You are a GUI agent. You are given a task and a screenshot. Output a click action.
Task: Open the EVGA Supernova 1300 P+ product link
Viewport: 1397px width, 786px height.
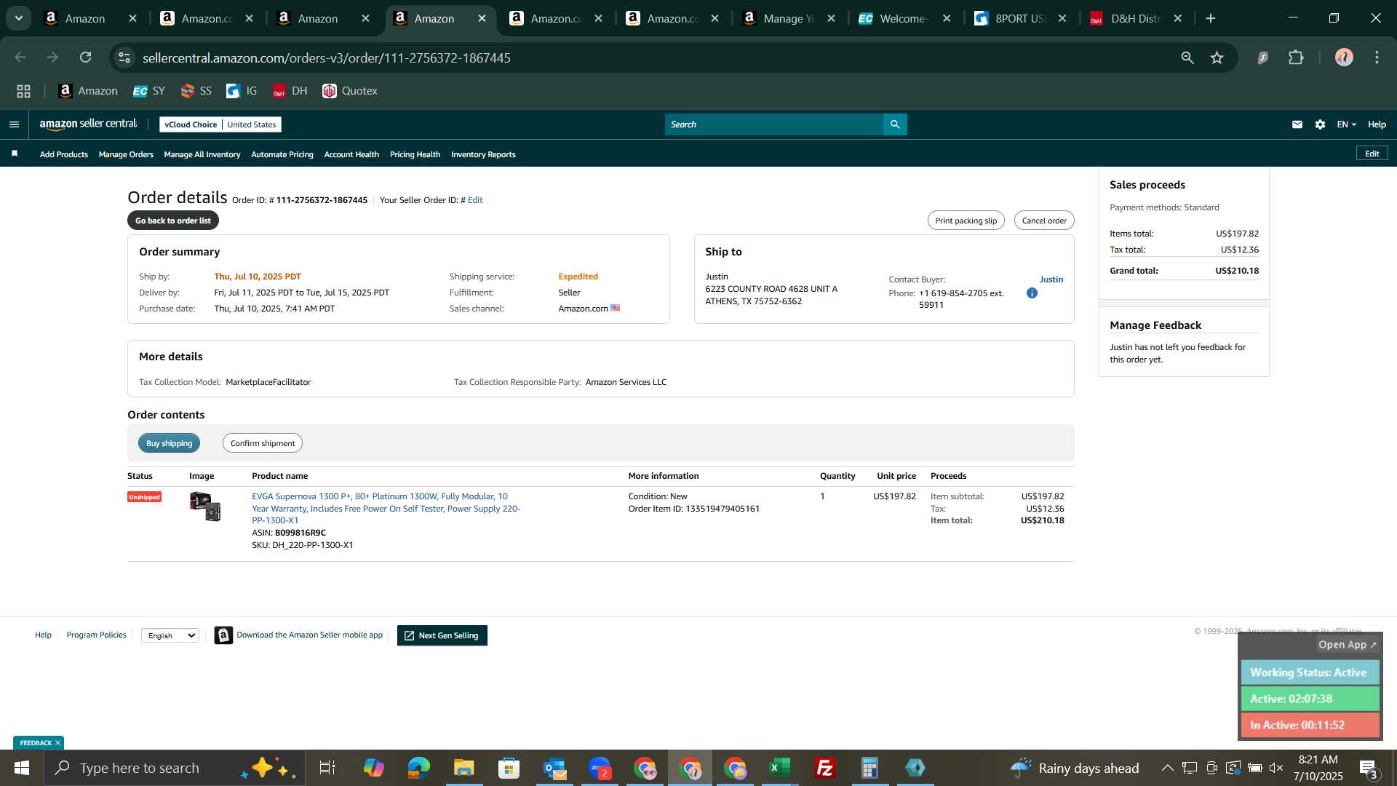pyautogui.click(x=386, y=508)
